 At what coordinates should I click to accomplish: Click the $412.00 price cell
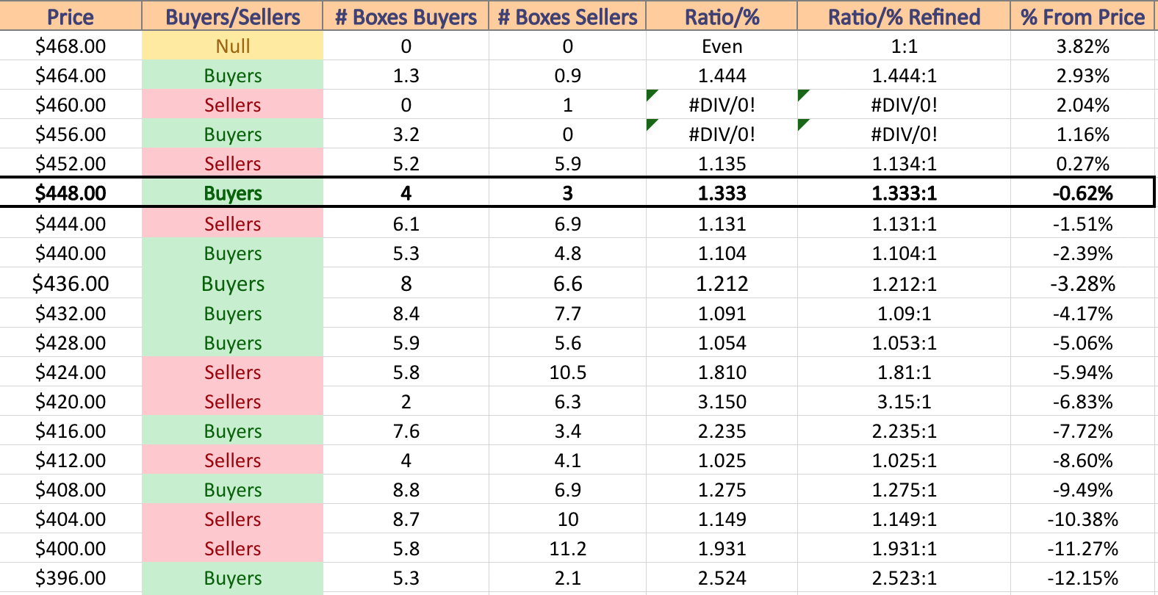click(x=71, y=461)
